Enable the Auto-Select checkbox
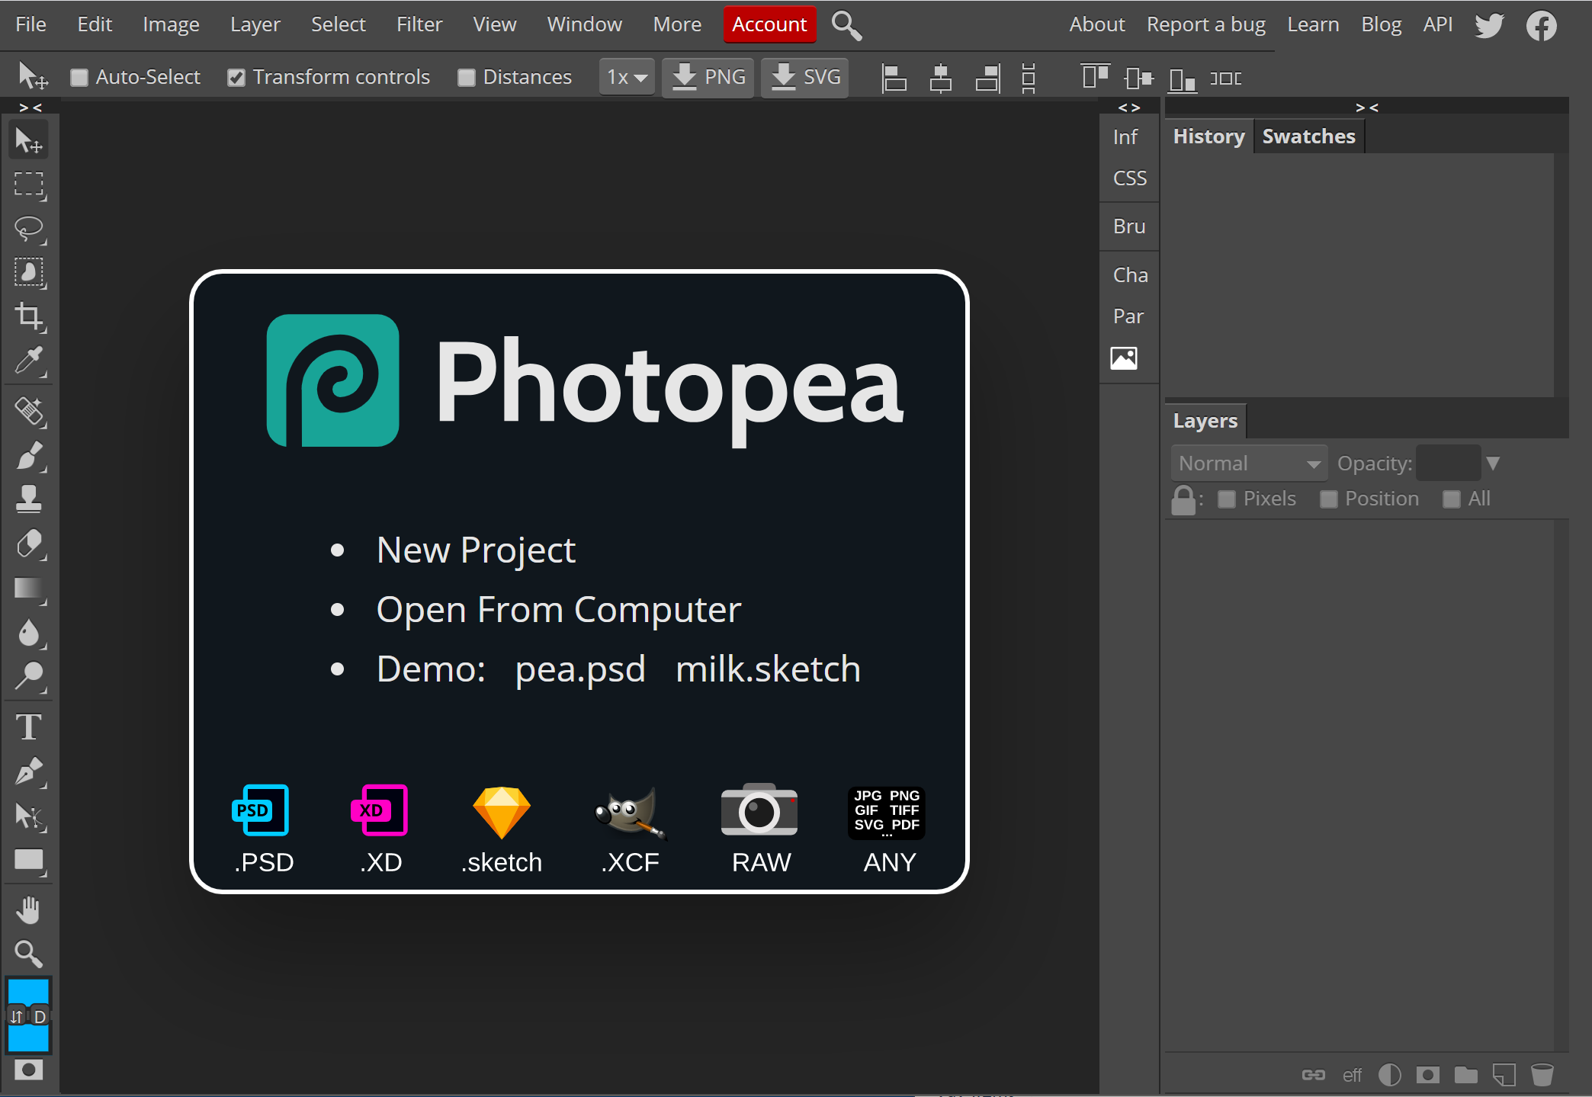Screen dimensions: 1592x1097 [x=79, y=78]
